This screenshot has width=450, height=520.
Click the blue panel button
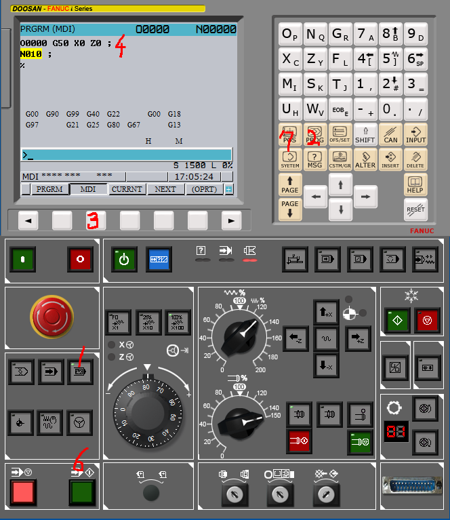click(x=159, y=260)
